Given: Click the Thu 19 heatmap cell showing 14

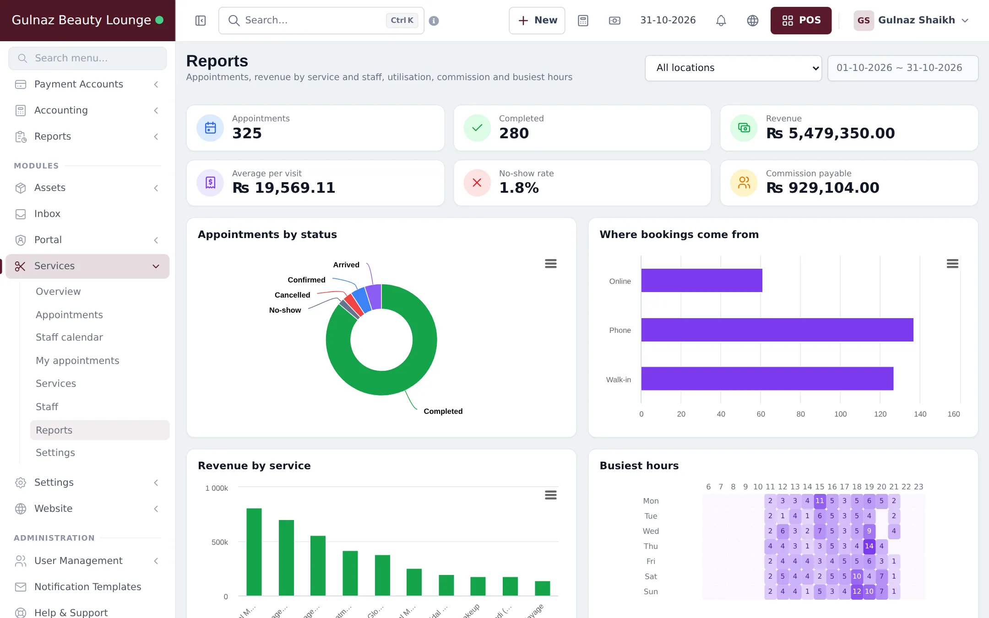Looking at the screenshot, I should (869, 546).
